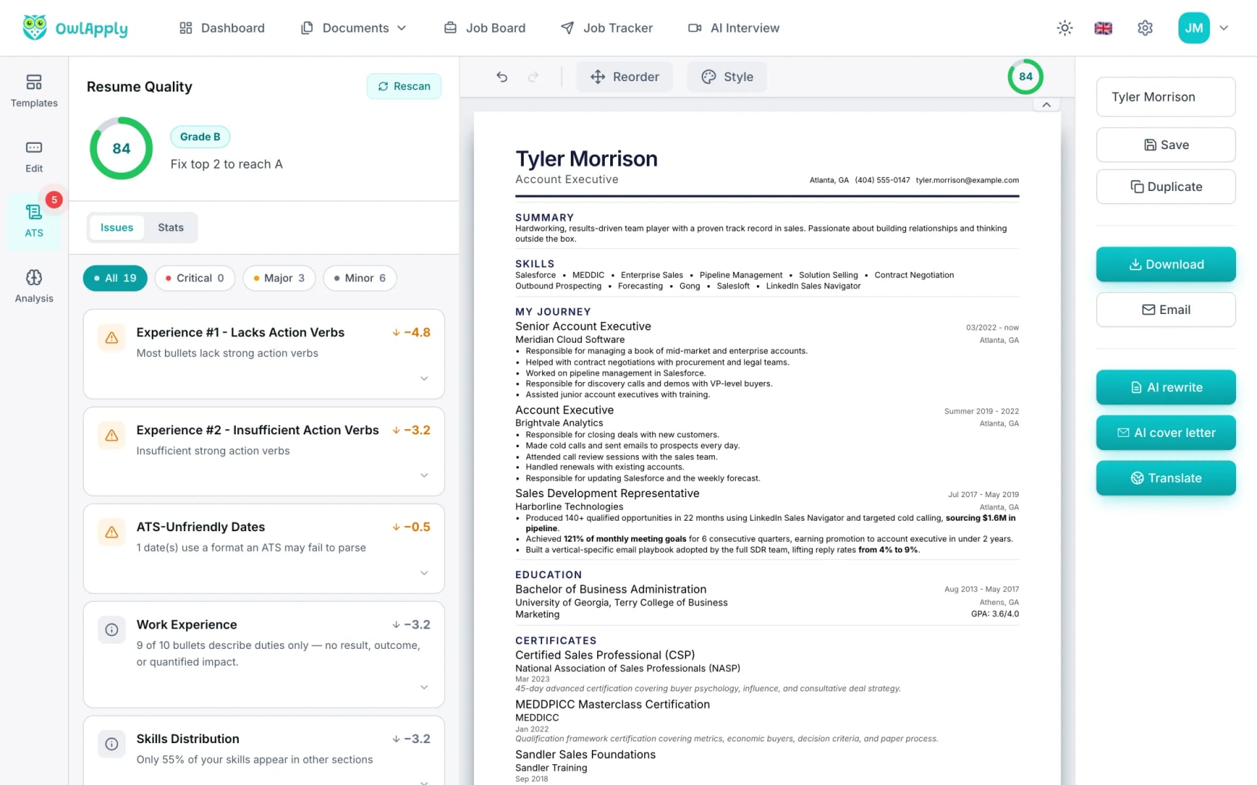This screenshot has height=785, width=1257.
Task: Open the Documents dropdown menu
Action: click(x=354, y=28)
